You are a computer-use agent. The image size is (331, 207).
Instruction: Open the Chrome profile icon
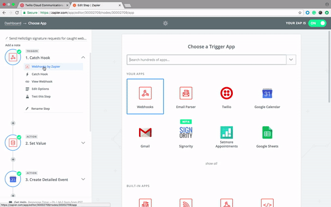[327, 4]
